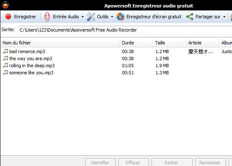Click the film reel screen recorder icon
The height and width of the screenshot is (166, 232).
point(120,17)
